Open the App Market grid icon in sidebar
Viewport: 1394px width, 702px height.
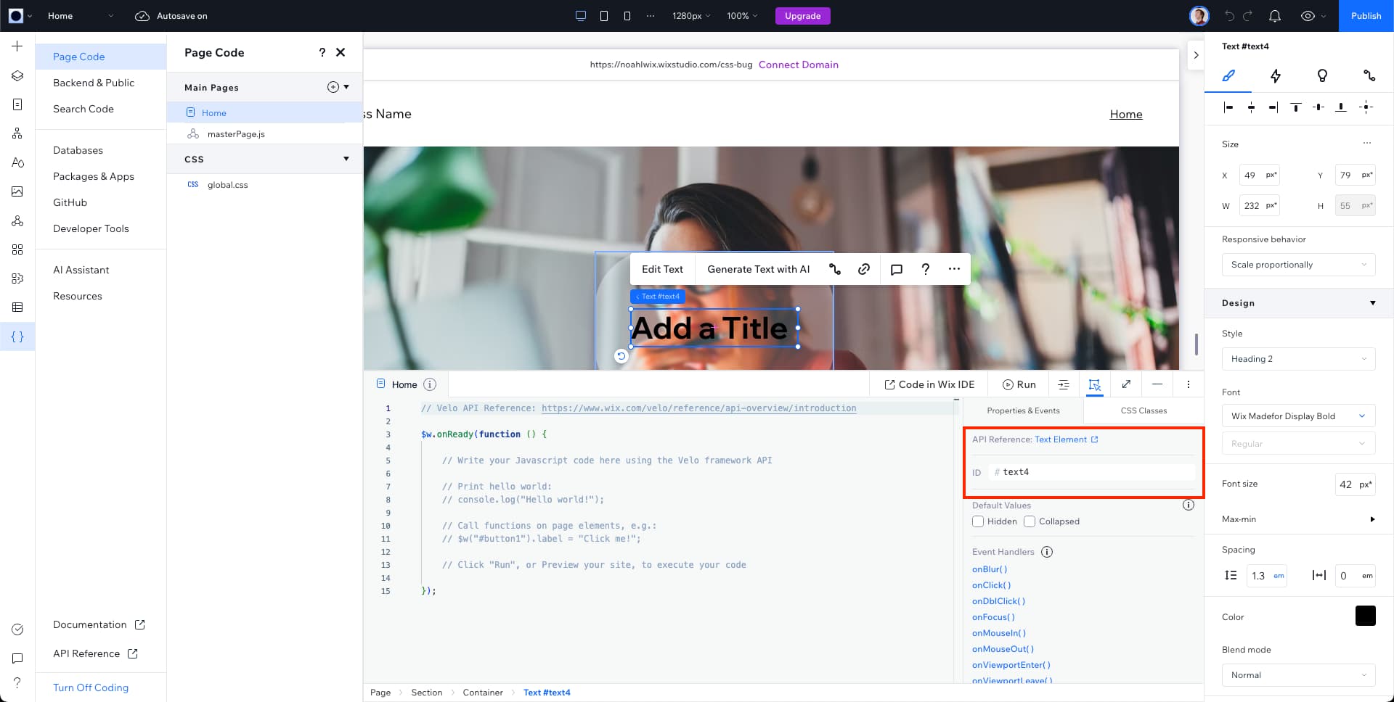(x=17, y=249)
